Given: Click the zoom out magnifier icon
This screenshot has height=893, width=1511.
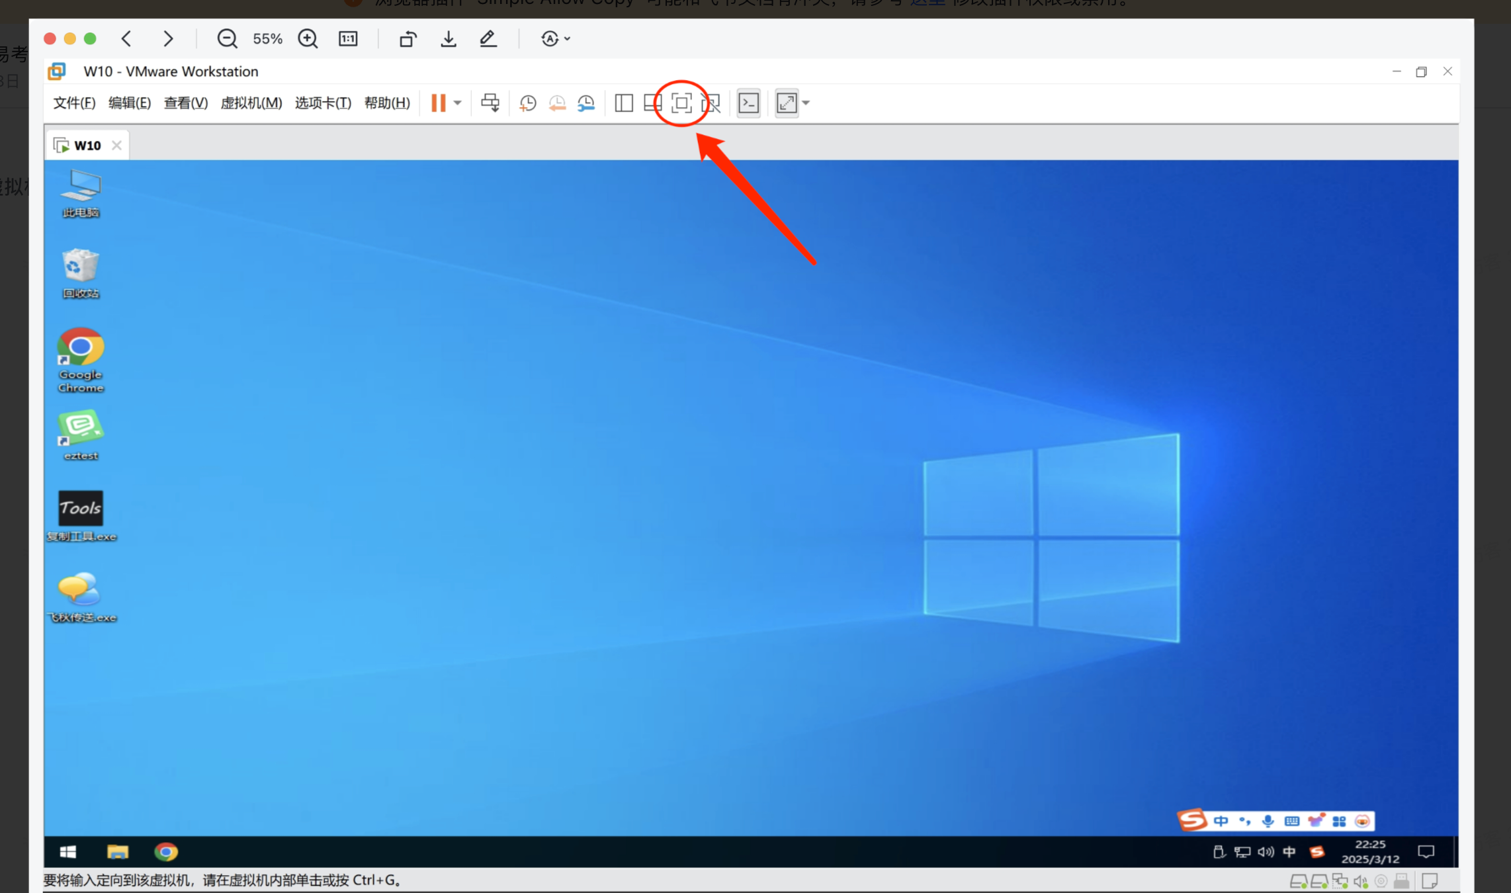Looking at the screenshot, I should coord(227,39).
